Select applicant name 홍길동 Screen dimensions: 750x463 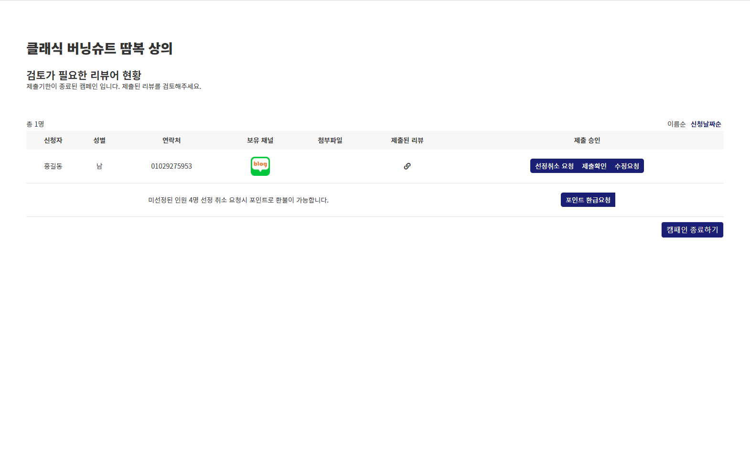coord(53,166)
